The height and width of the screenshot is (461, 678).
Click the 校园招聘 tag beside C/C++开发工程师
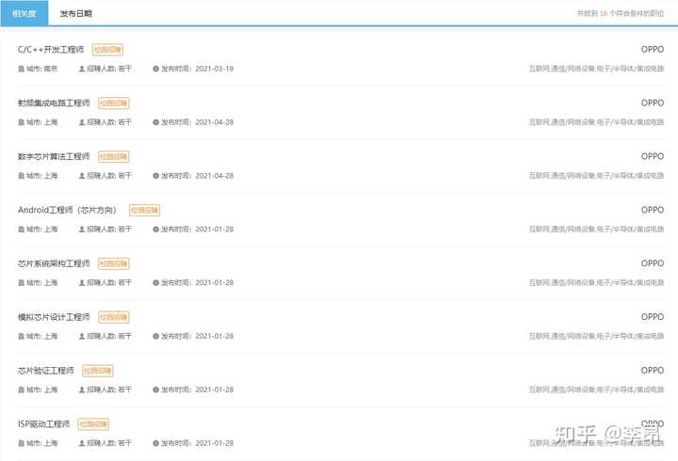107,50
